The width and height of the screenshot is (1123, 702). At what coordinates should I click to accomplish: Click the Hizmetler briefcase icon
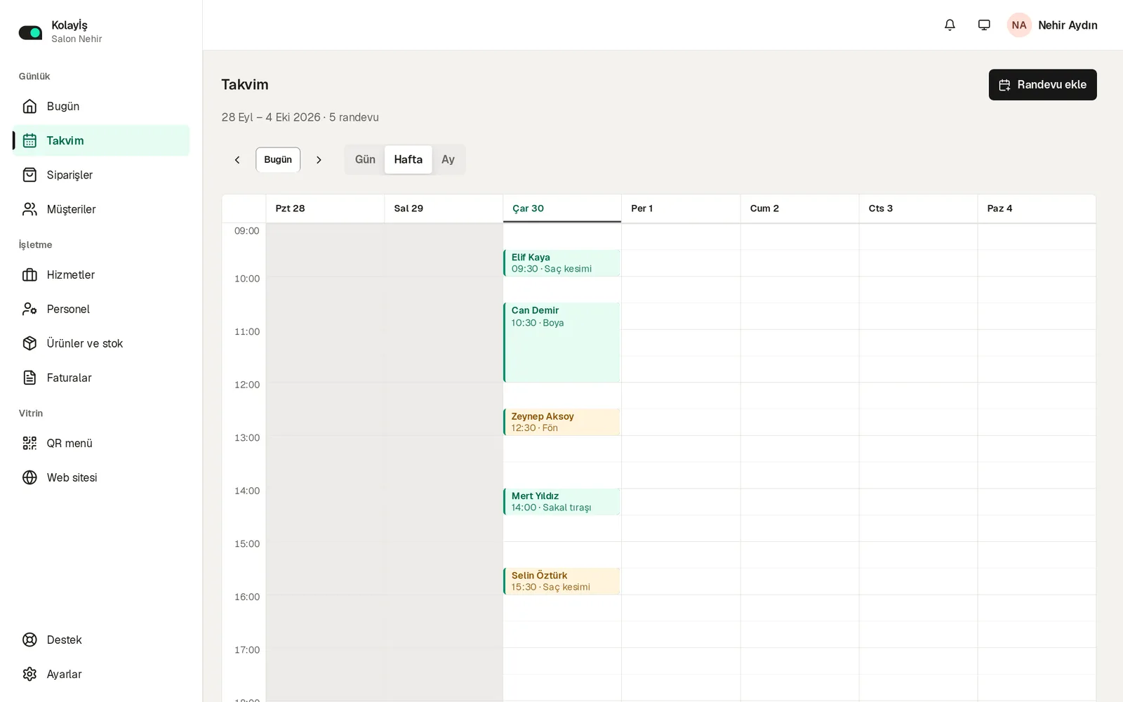pos(29,274)
